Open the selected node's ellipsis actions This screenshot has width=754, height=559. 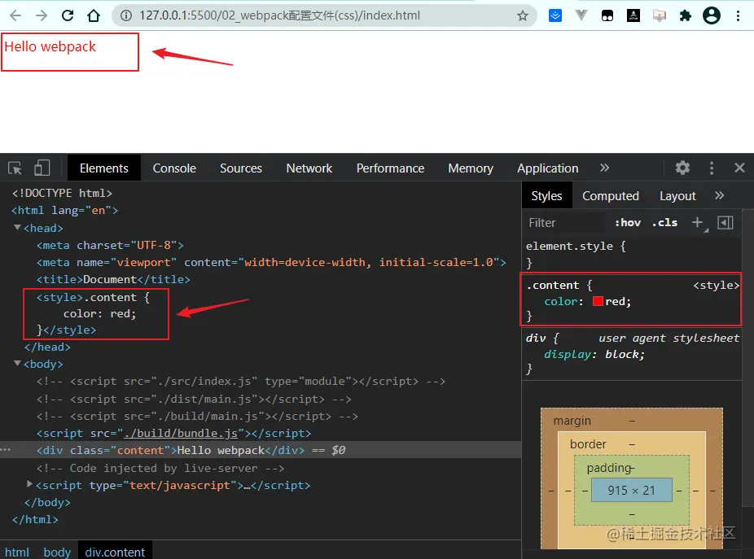(5, 449)
